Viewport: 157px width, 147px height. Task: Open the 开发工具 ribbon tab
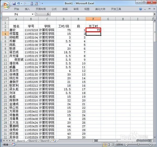point(116,9)
